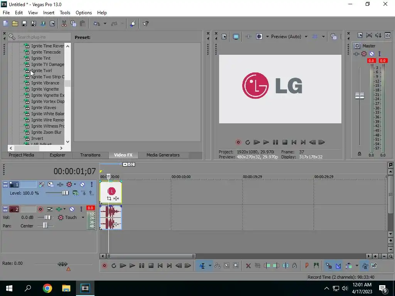Image resolution: width=395 pixels, height=296 pixels.
Task: Save the project with the floppy disk icon
Action: (x=24, y=24)
